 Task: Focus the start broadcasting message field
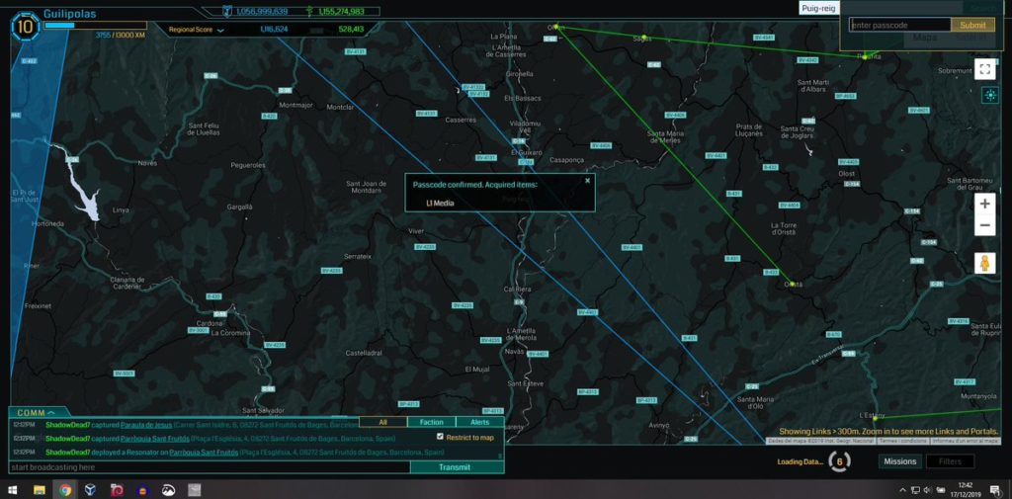click(210, 467)
